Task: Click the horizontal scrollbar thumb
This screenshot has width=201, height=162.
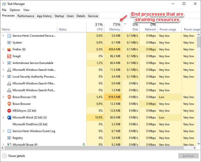Action: [x=94, y=148]
